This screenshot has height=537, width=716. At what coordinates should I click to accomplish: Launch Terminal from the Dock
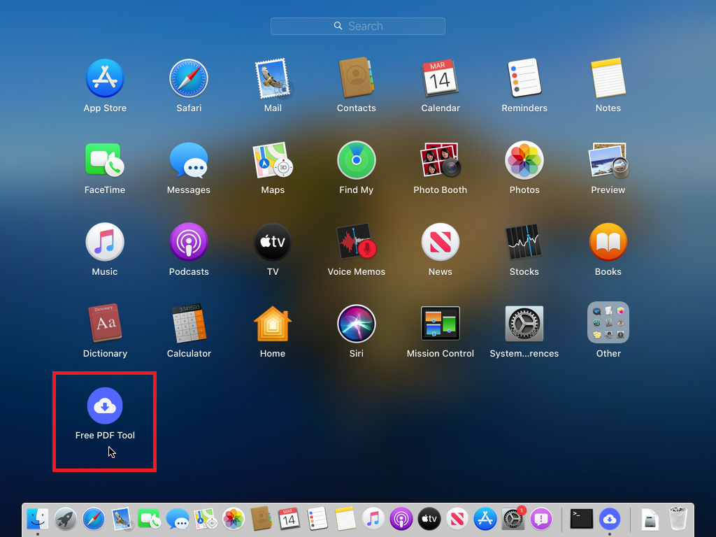(x=582, y=520)
